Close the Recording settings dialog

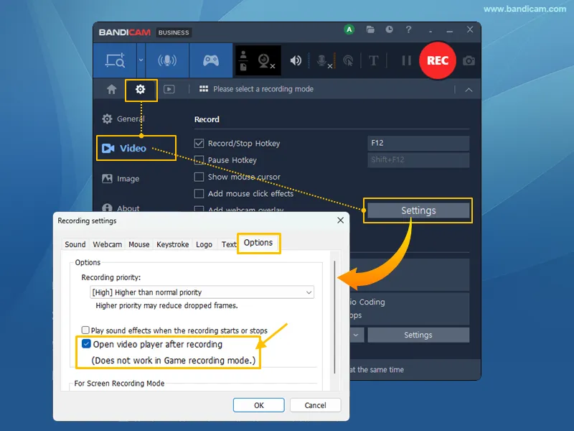click(340, 221)
